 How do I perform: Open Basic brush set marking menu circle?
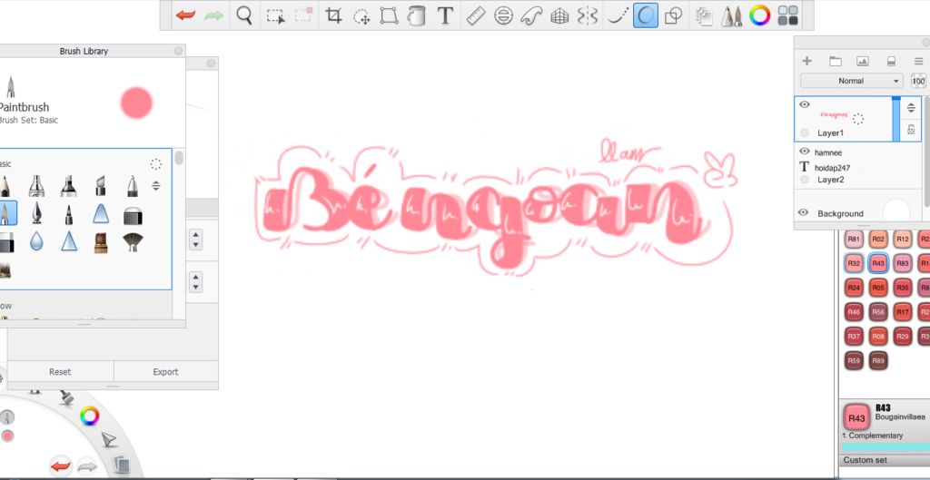pyautogui.click(x=156, y=164)
